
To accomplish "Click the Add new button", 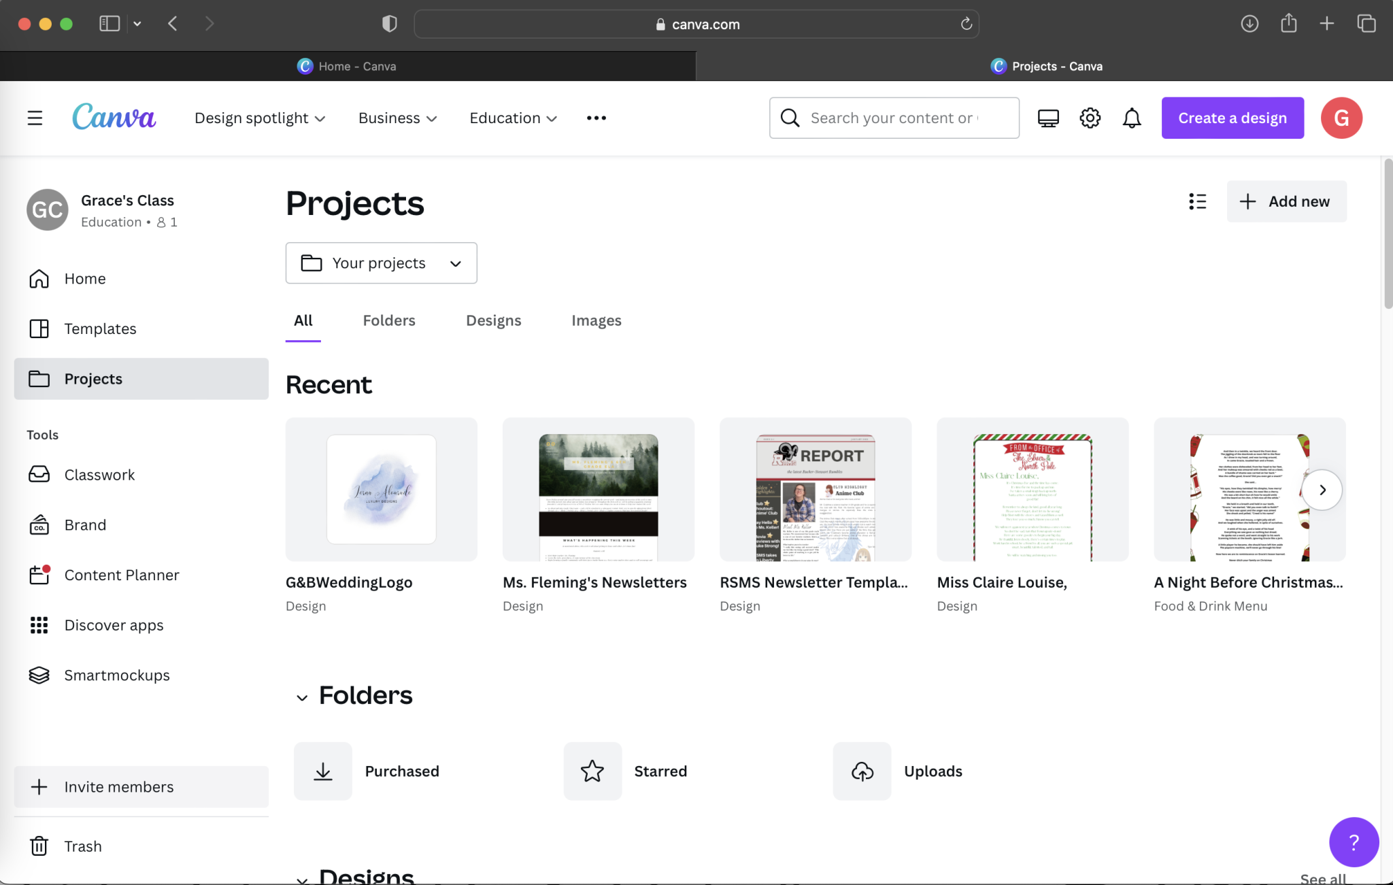I will (x=1286, y=201).
